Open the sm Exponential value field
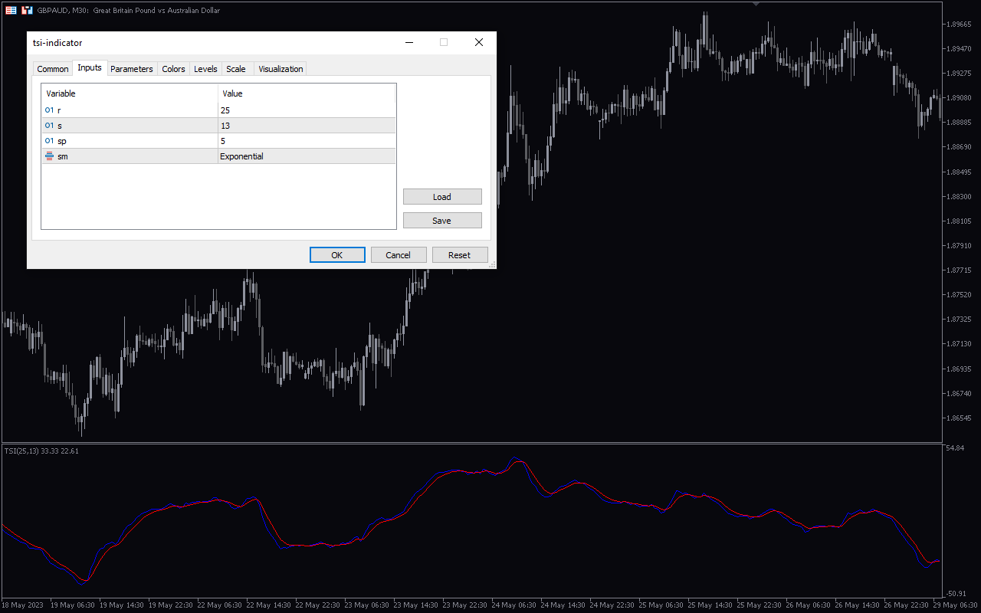This screenshot has height=613, width=981. [x=307, y=156]
